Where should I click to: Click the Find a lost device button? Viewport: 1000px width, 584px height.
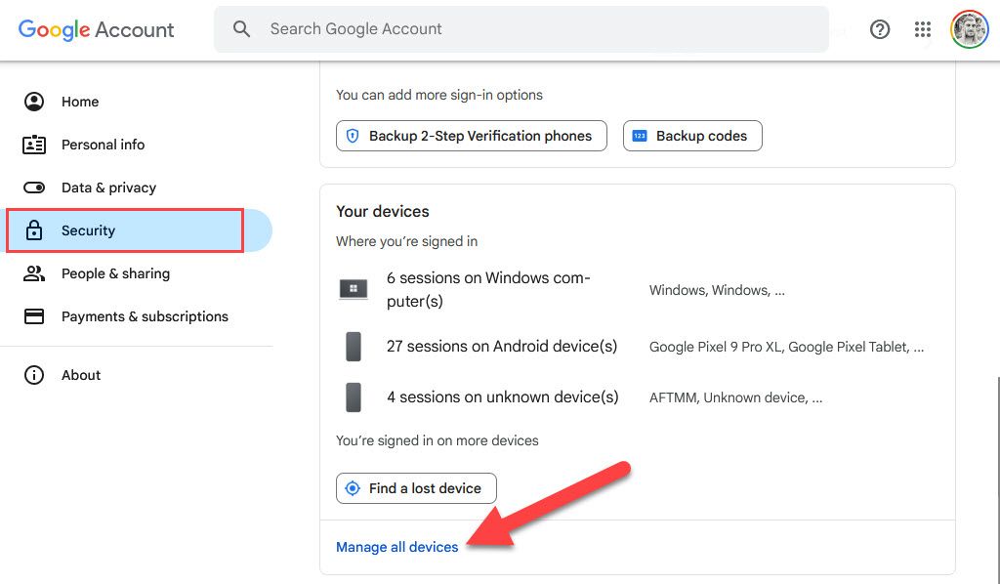(x=416, y=488)
